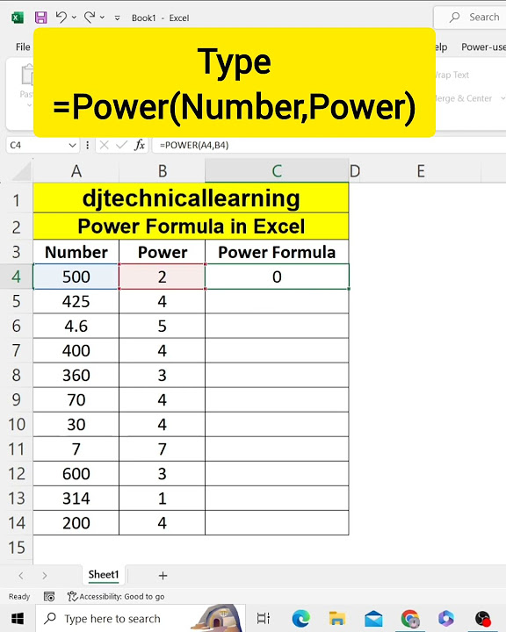Click the Enter checkmark formula icon
This screenshot has width=506, height=632.
121,145
